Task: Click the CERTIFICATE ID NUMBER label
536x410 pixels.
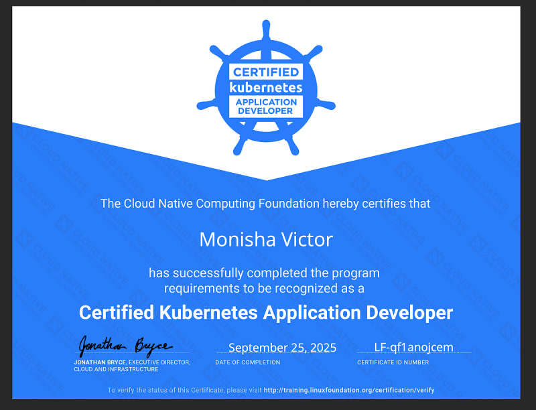Action: click(x=393, y=362)
